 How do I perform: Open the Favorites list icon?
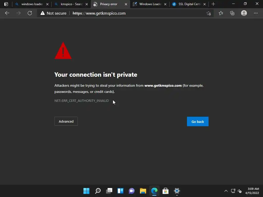[221, 13]
